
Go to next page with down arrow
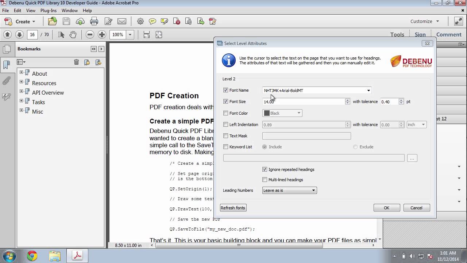tap(19, 34)
